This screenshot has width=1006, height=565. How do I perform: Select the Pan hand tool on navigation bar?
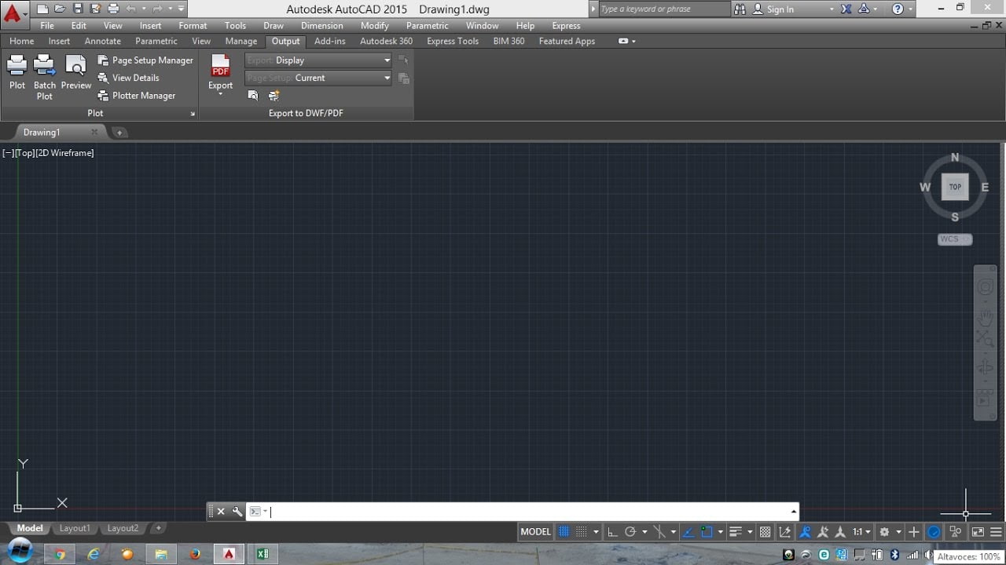pos(985,317)
